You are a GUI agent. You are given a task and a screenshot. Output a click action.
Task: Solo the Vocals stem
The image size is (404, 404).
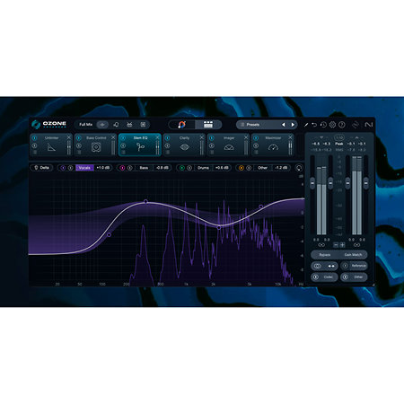70,168
